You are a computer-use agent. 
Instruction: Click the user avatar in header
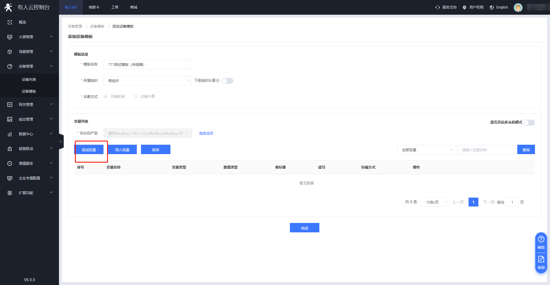coord(518,7)
